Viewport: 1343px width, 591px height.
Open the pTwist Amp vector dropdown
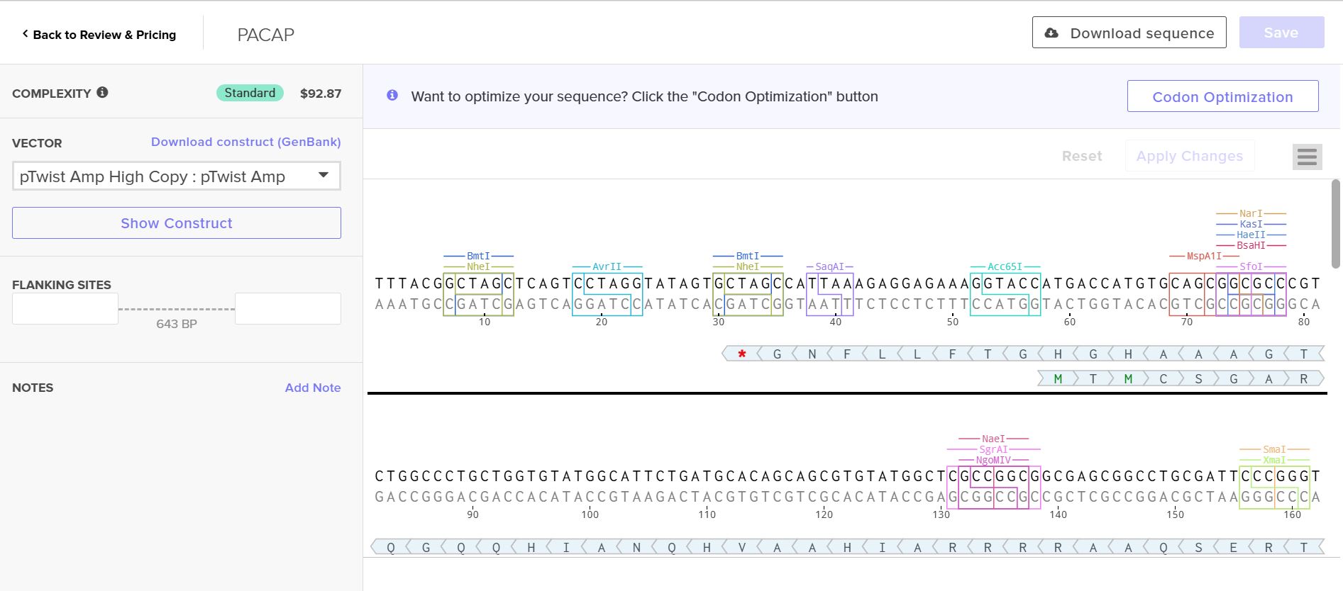[176, 176]
